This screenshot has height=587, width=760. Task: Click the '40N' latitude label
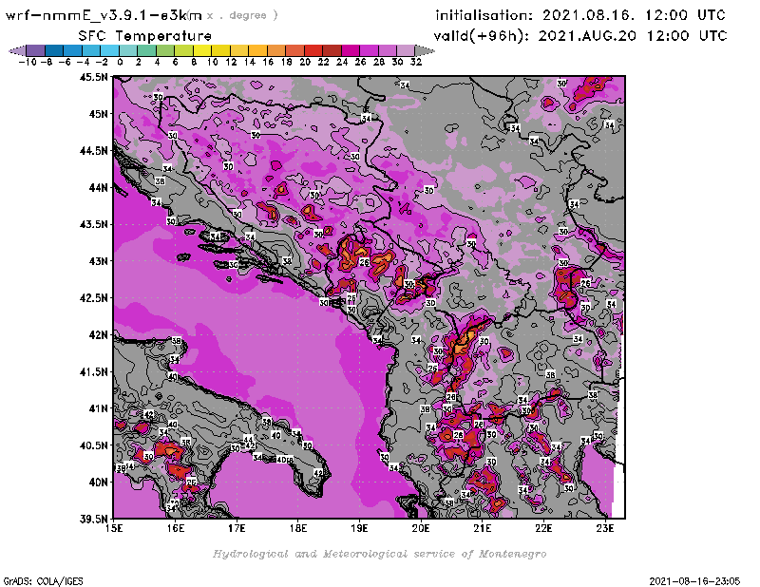(x=99, y=483)
